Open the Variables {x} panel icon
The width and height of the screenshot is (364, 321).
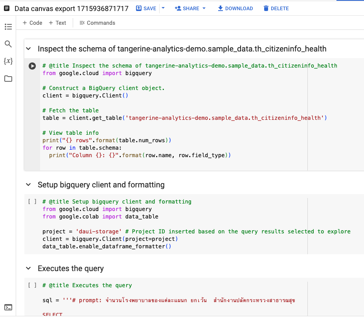click(8, 61)
